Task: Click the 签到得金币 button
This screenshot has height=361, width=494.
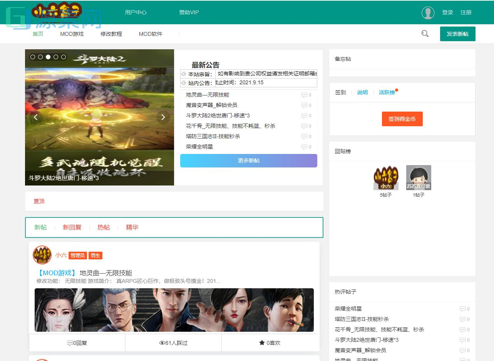Action: click(x=402, y=119)
